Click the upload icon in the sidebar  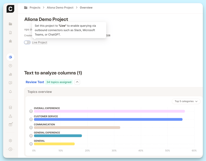[x=10, y=116]
